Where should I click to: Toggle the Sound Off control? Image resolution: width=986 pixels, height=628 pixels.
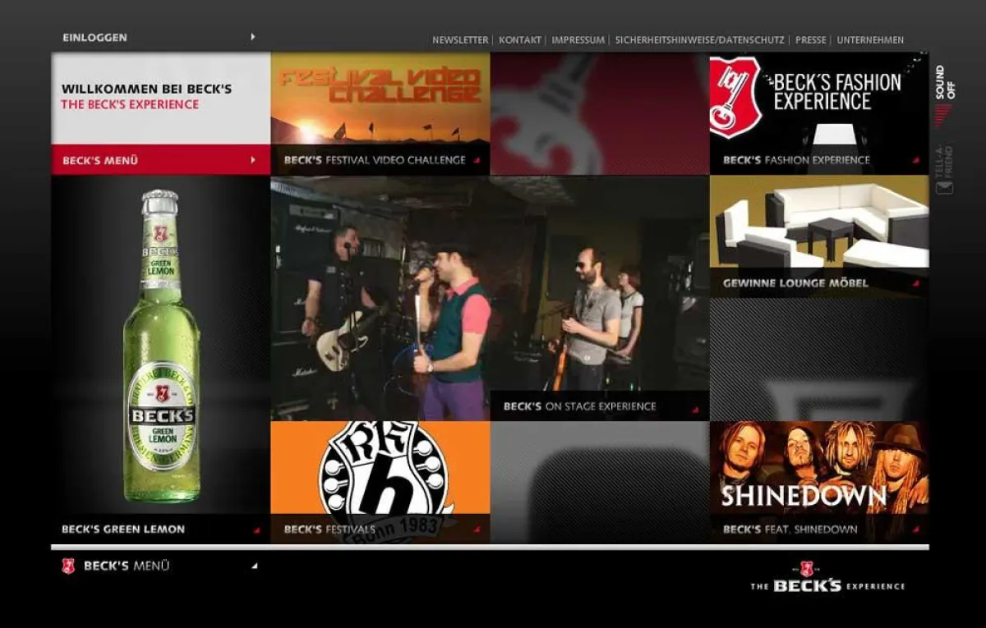[x=944, y=84]
